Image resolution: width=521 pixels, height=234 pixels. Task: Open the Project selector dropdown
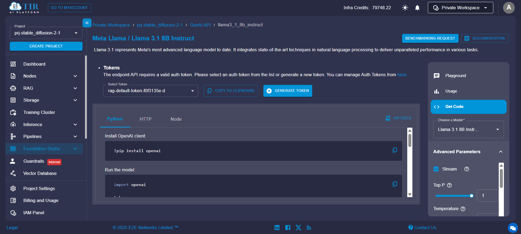coord(46,33)
